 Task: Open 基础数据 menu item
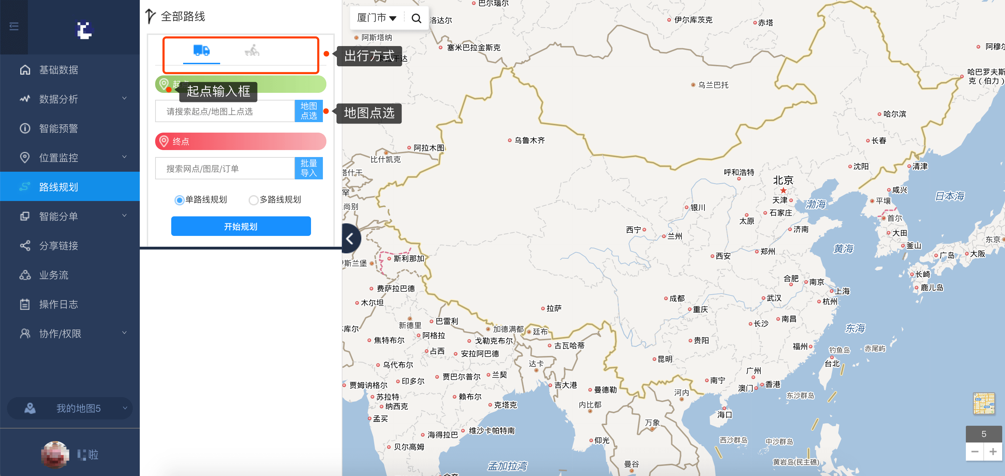70,70
